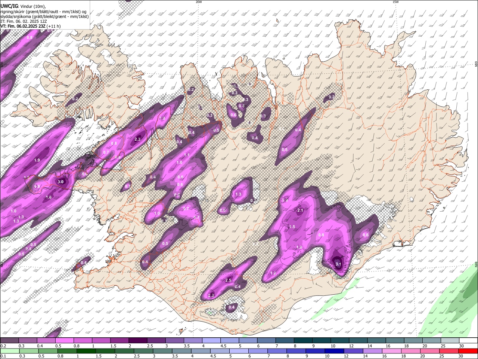Select the darkest purple upper swatch between 2 and 2.5

pyautogui.click(x=137, y=341)
